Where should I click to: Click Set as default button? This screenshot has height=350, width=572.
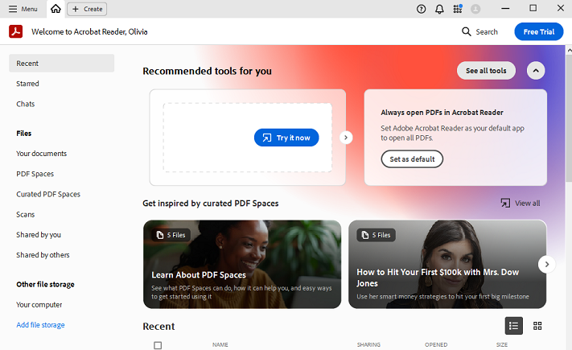pos(412,159)
